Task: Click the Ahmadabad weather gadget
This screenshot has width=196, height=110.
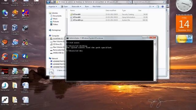Action: 184,39
